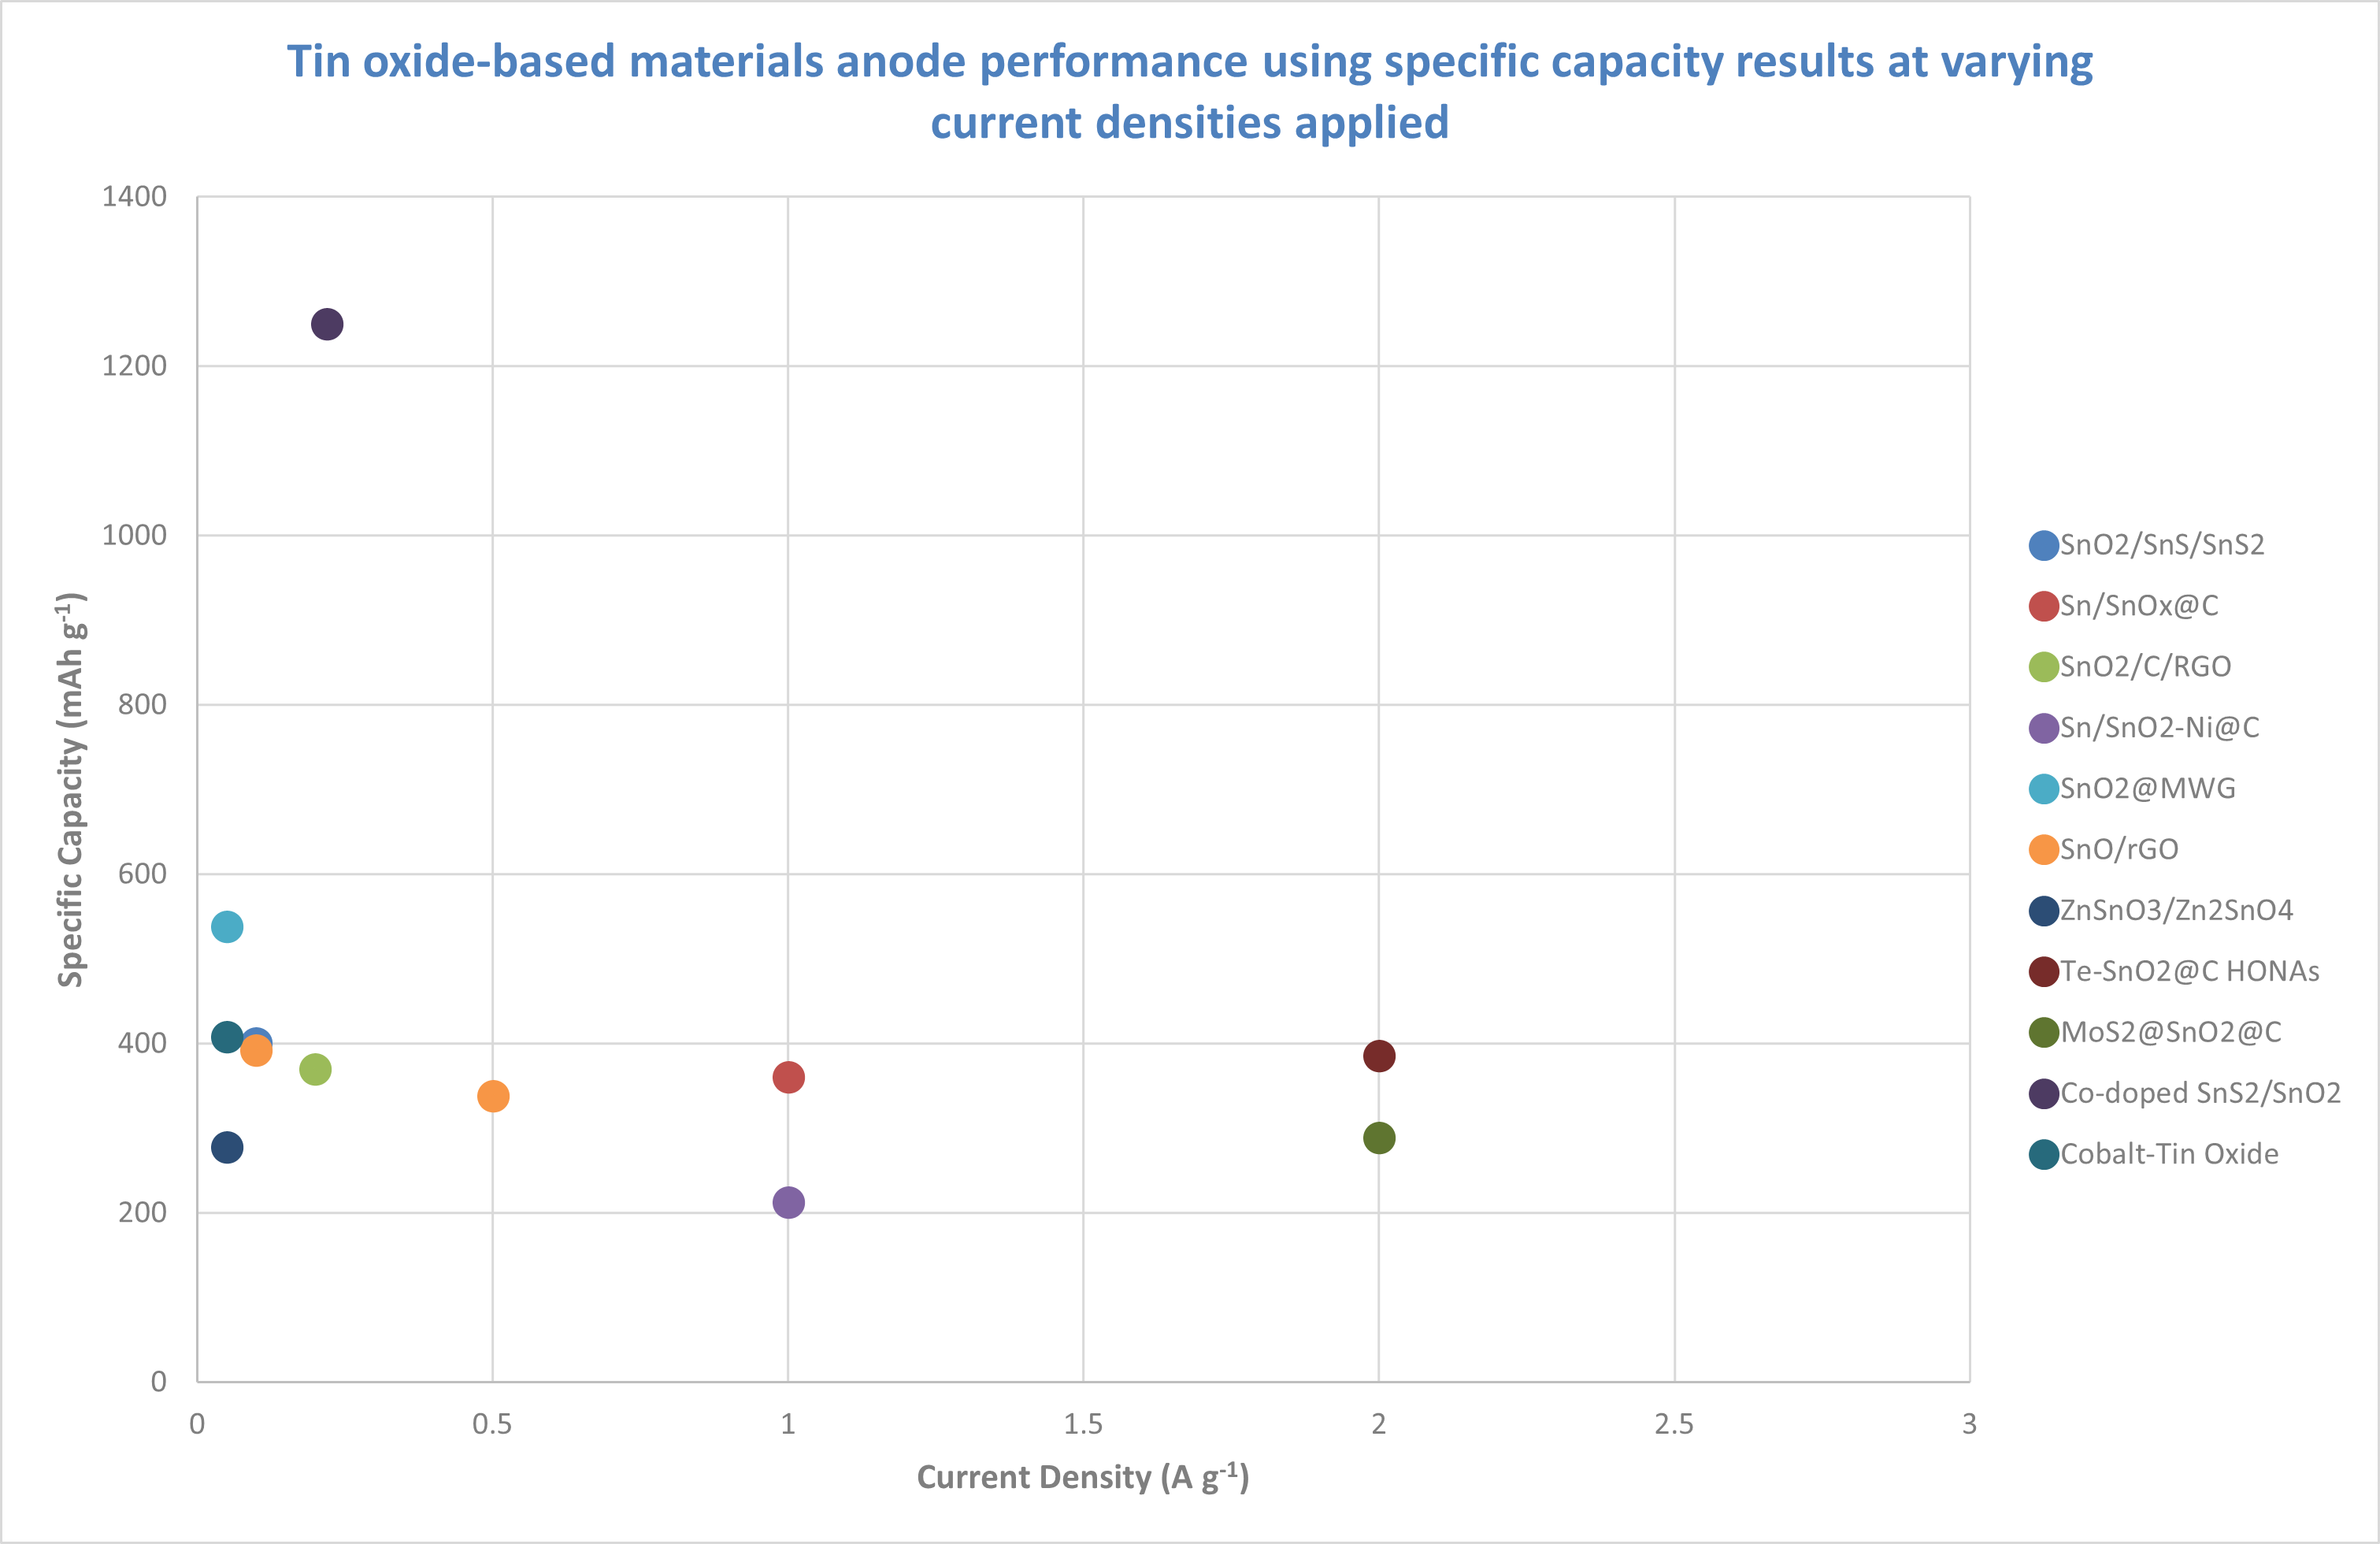Click the olive green MoS2@SnO2@C data point

(x=1379, y=1138)
